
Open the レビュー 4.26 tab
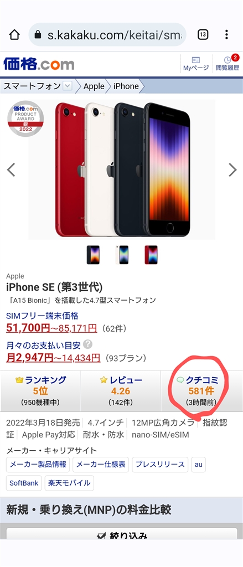click(x=121, y=391)
